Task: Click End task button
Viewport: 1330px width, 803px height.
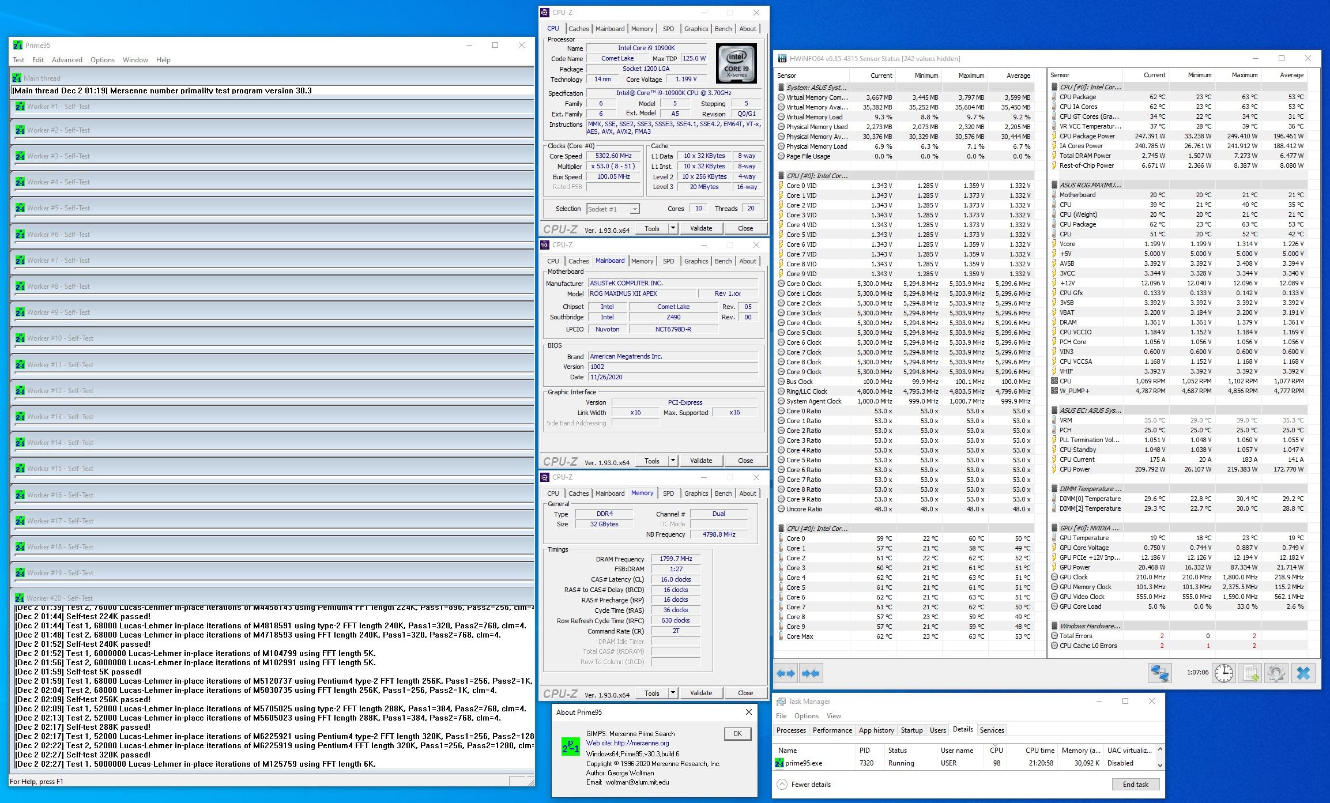Action: coord(1135,785)
